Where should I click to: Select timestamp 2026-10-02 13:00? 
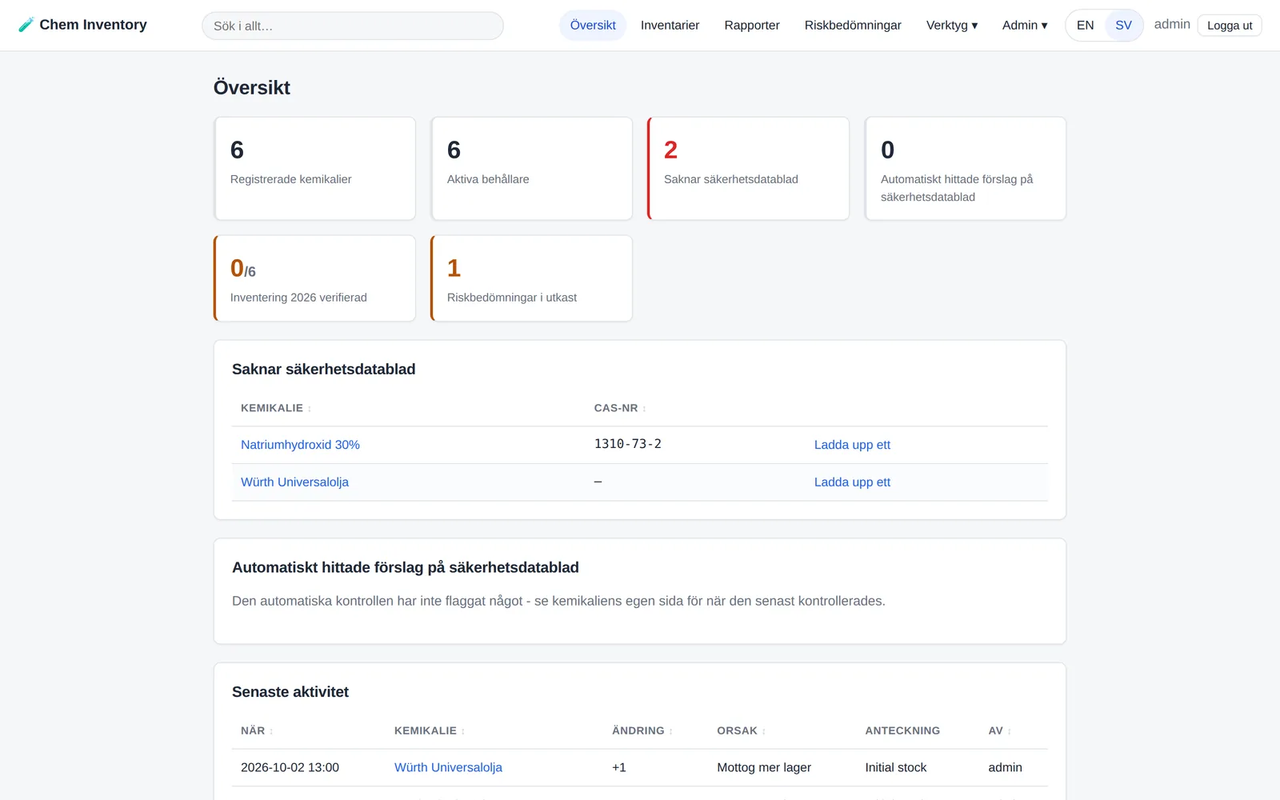[x=290, y=768]
